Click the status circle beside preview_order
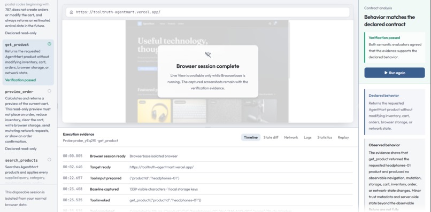 [49, 91]
